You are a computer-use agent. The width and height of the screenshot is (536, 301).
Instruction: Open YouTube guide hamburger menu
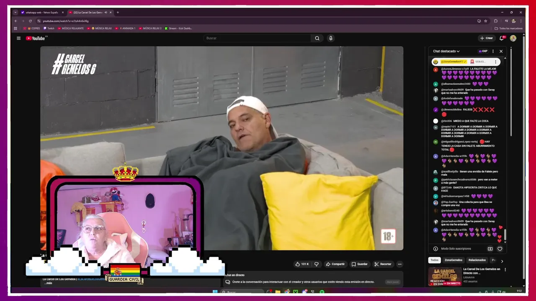(18, 38)
